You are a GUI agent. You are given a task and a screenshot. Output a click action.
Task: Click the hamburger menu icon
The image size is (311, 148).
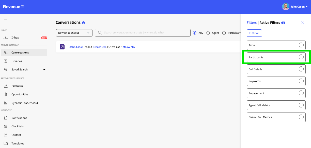point(5,21)
